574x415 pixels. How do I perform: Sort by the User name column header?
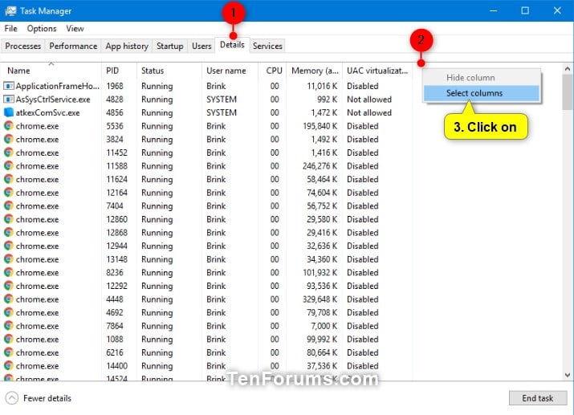(230, 71)
